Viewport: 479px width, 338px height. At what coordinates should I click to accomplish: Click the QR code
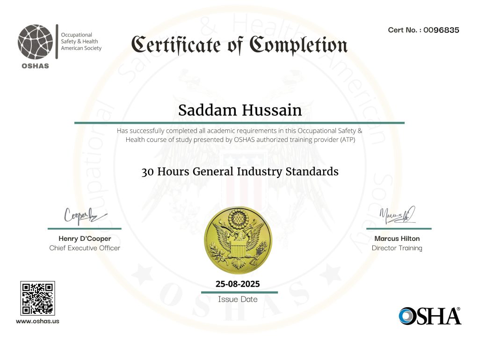(x=37, y=298)
